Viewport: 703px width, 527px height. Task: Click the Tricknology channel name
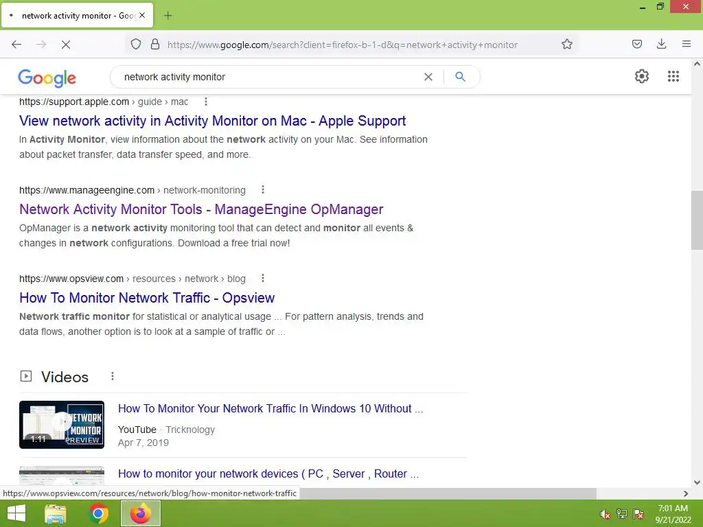190,430
